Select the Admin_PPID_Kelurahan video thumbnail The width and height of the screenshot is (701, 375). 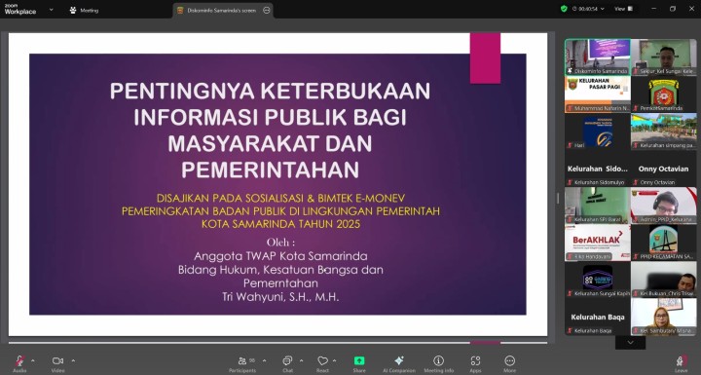[664, 206]
